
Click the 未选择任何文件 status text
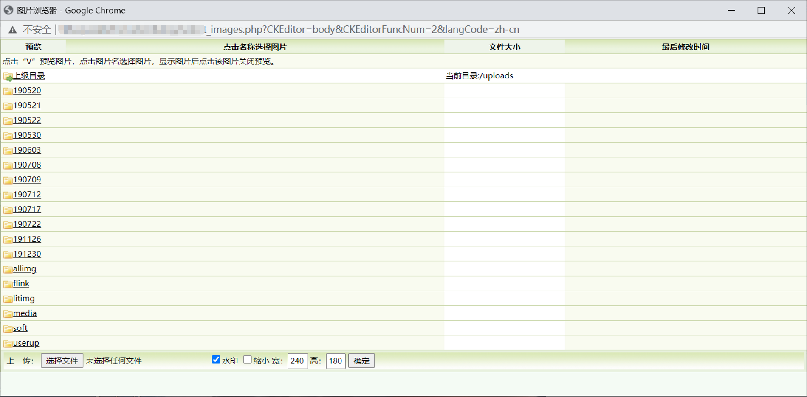[114, 361]
